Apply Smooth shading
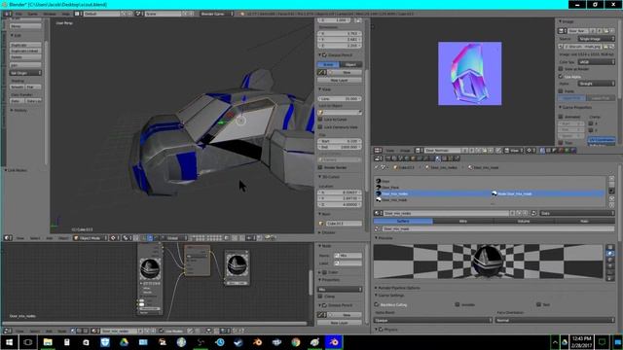623x350 pixels. click(18, 87)
